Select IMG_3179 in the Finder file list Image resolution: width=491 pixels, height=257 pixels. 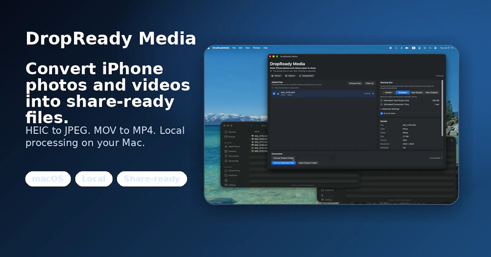pos(260,136)
